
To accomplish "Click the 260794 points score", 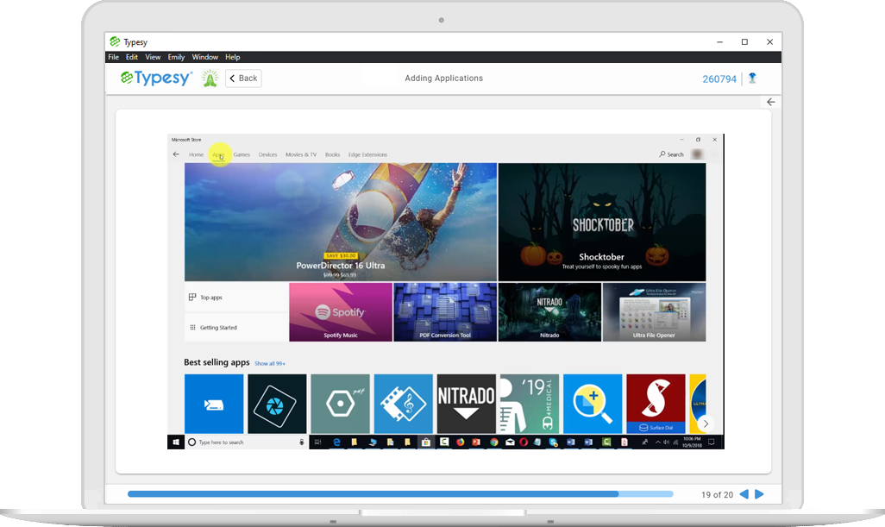I will tap(719, 79).
